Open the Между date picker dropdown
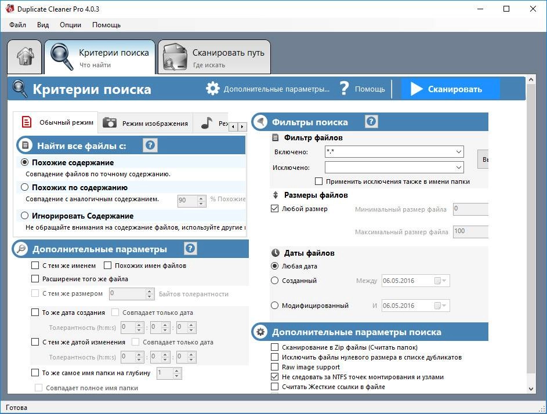The height and width of the screenshot is (414, 547). (440, 281)
